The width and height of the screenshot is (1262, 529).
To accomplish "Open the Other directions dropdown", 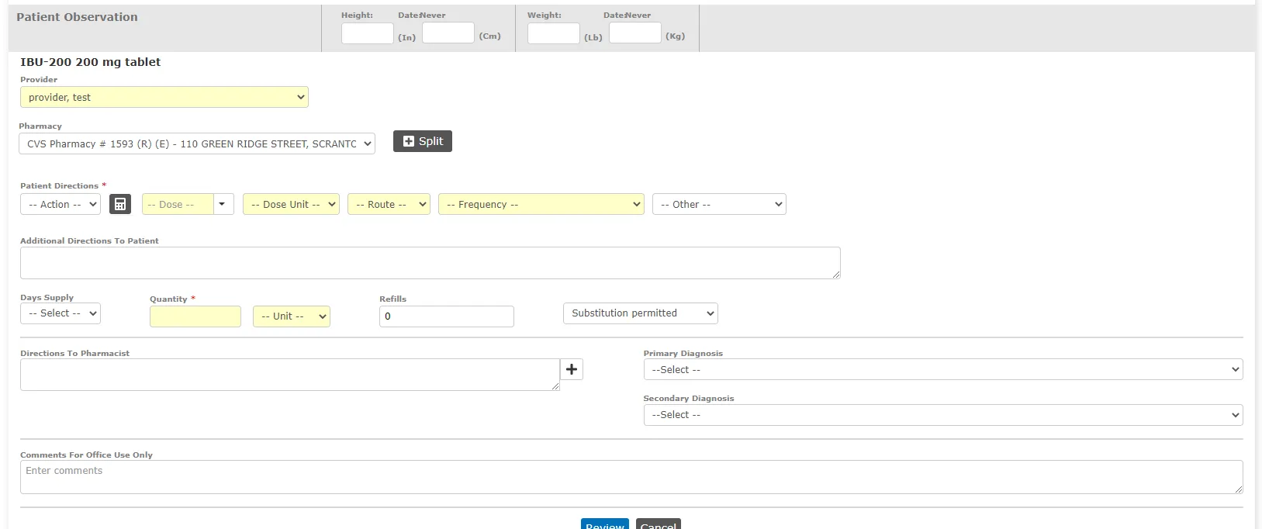I will [x=719, y=204].
